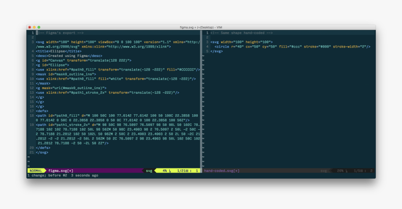Click the mask id="mask0_outline_ins" line

[x=66, y=74]
